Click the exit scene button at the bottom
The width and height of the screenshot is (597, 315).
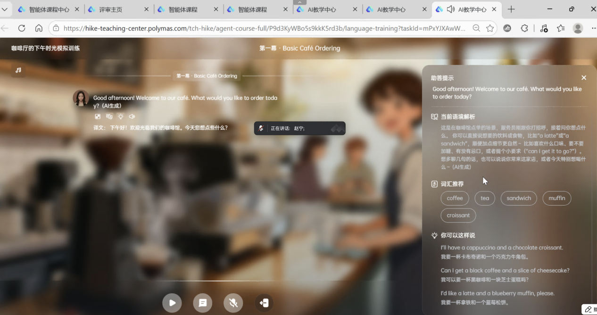pyautogui.click(x=264, y=303)
